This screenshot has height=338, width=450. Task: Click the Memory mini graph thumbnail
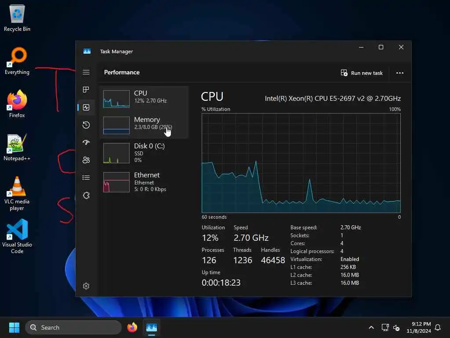coord(116,125)
